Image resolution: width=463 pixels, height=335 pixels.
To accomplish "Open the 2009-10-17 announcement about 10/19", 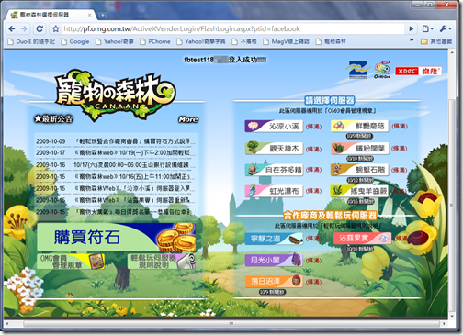I will (x=116, y=152).
